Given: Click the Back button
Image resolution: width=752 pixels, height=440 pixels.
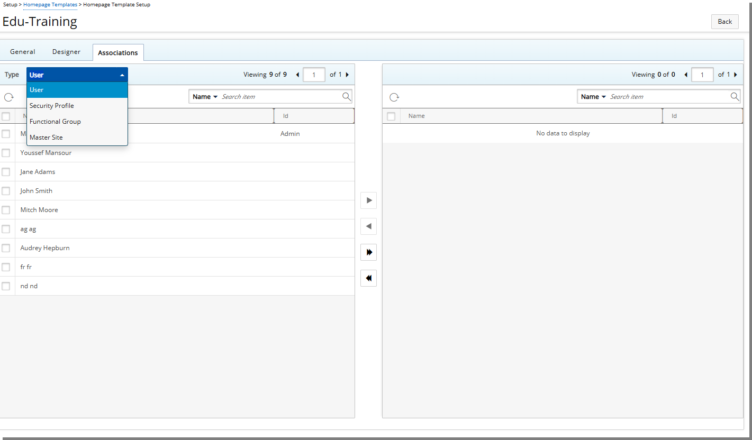Looking at the screenshot, I should tap(724, 22).
